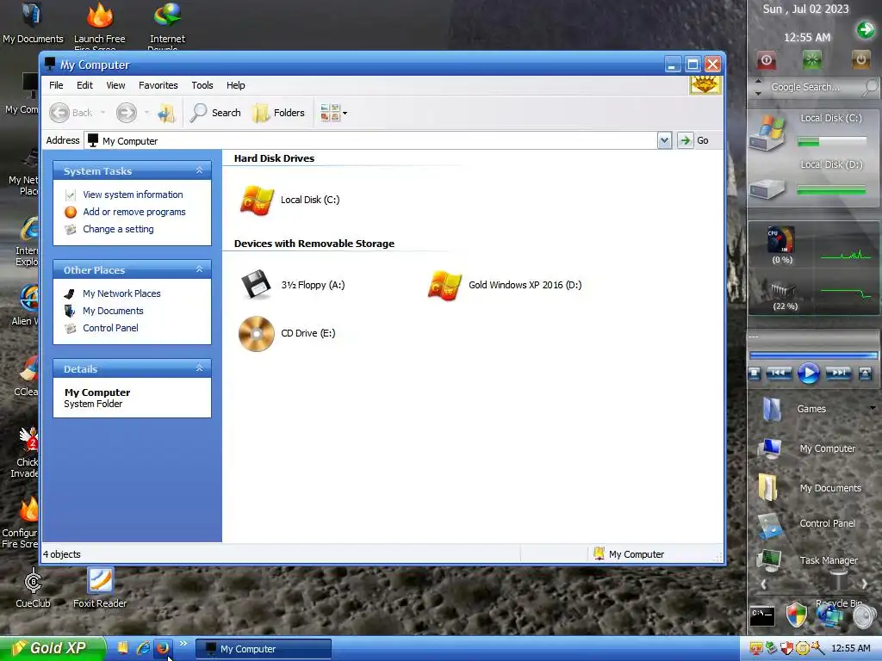The width and height of the screenshot is (882, 661).
Task: Click the sidebar player Eject button
Action: click(x=865, y=374)
